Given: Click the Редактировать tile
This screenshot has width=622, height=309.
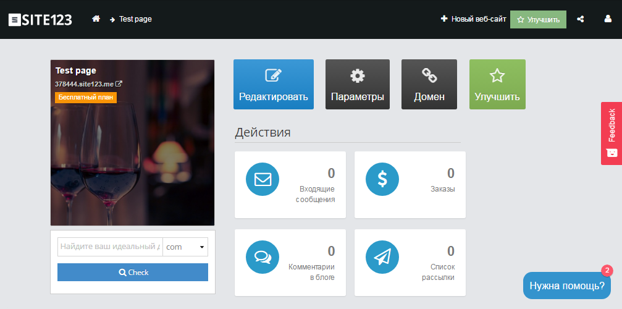Looking at the screenshot, I should coord(273,84).
